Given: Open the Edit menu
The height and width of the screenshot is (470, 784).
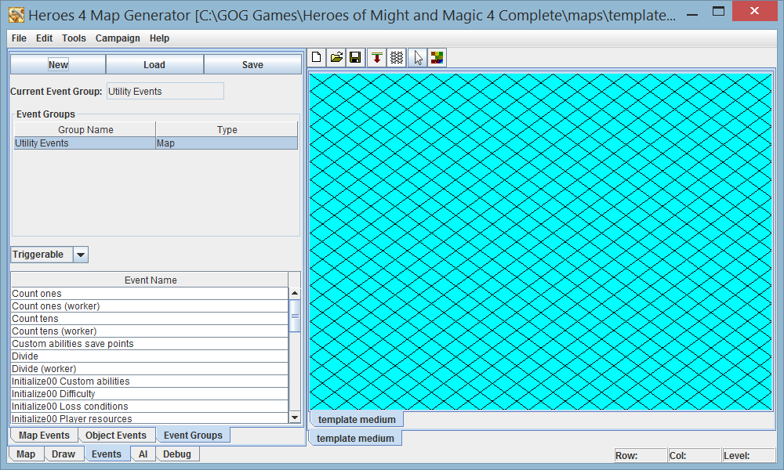Looking at the screenshot, I should click(44, 38).
